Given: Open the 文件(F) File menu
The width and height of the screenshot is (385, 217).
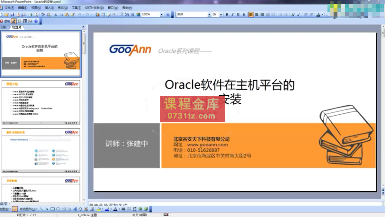Looking at the screenshot, I should point(9,8).
